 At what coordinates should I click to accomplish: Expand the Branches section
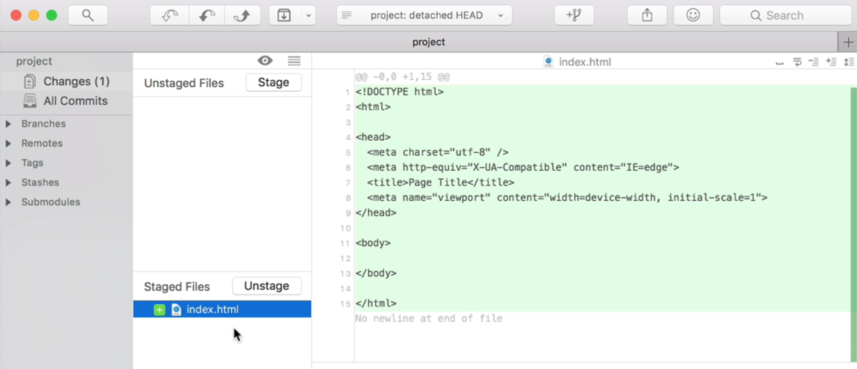tap(8, 124)
